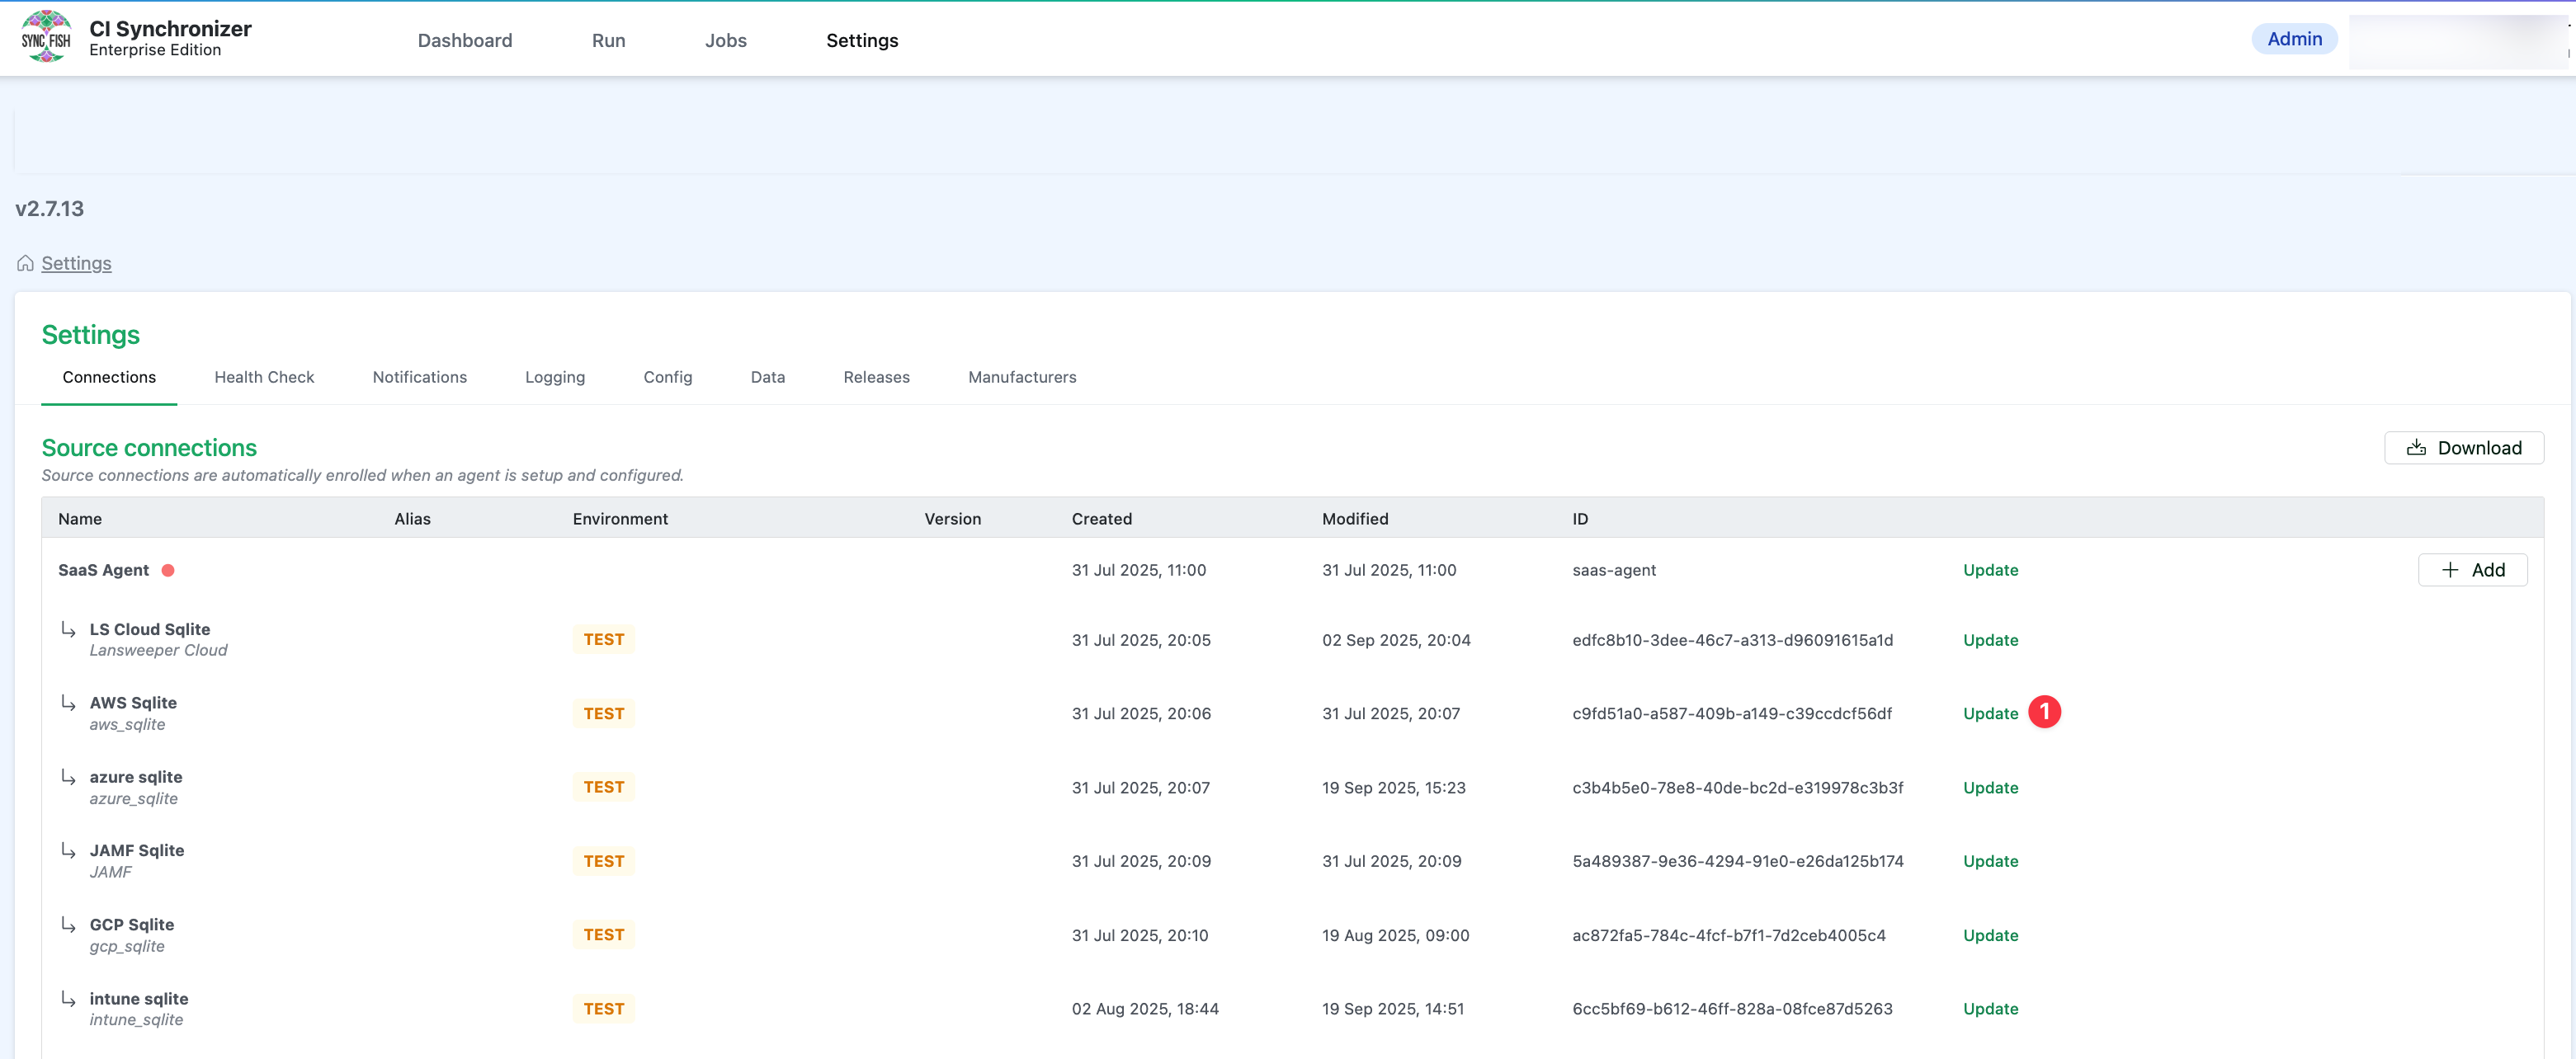Select the Connections tab
Image resolution: width=2576 pixels, height=1059 pixels.
tap(109, 377)
